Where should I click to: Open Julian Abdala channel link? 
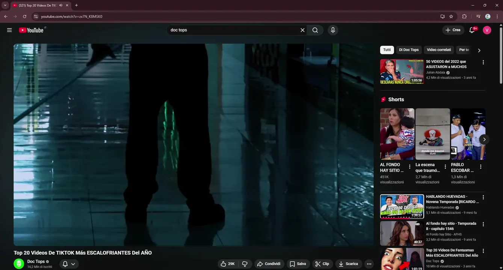point(435,72)
